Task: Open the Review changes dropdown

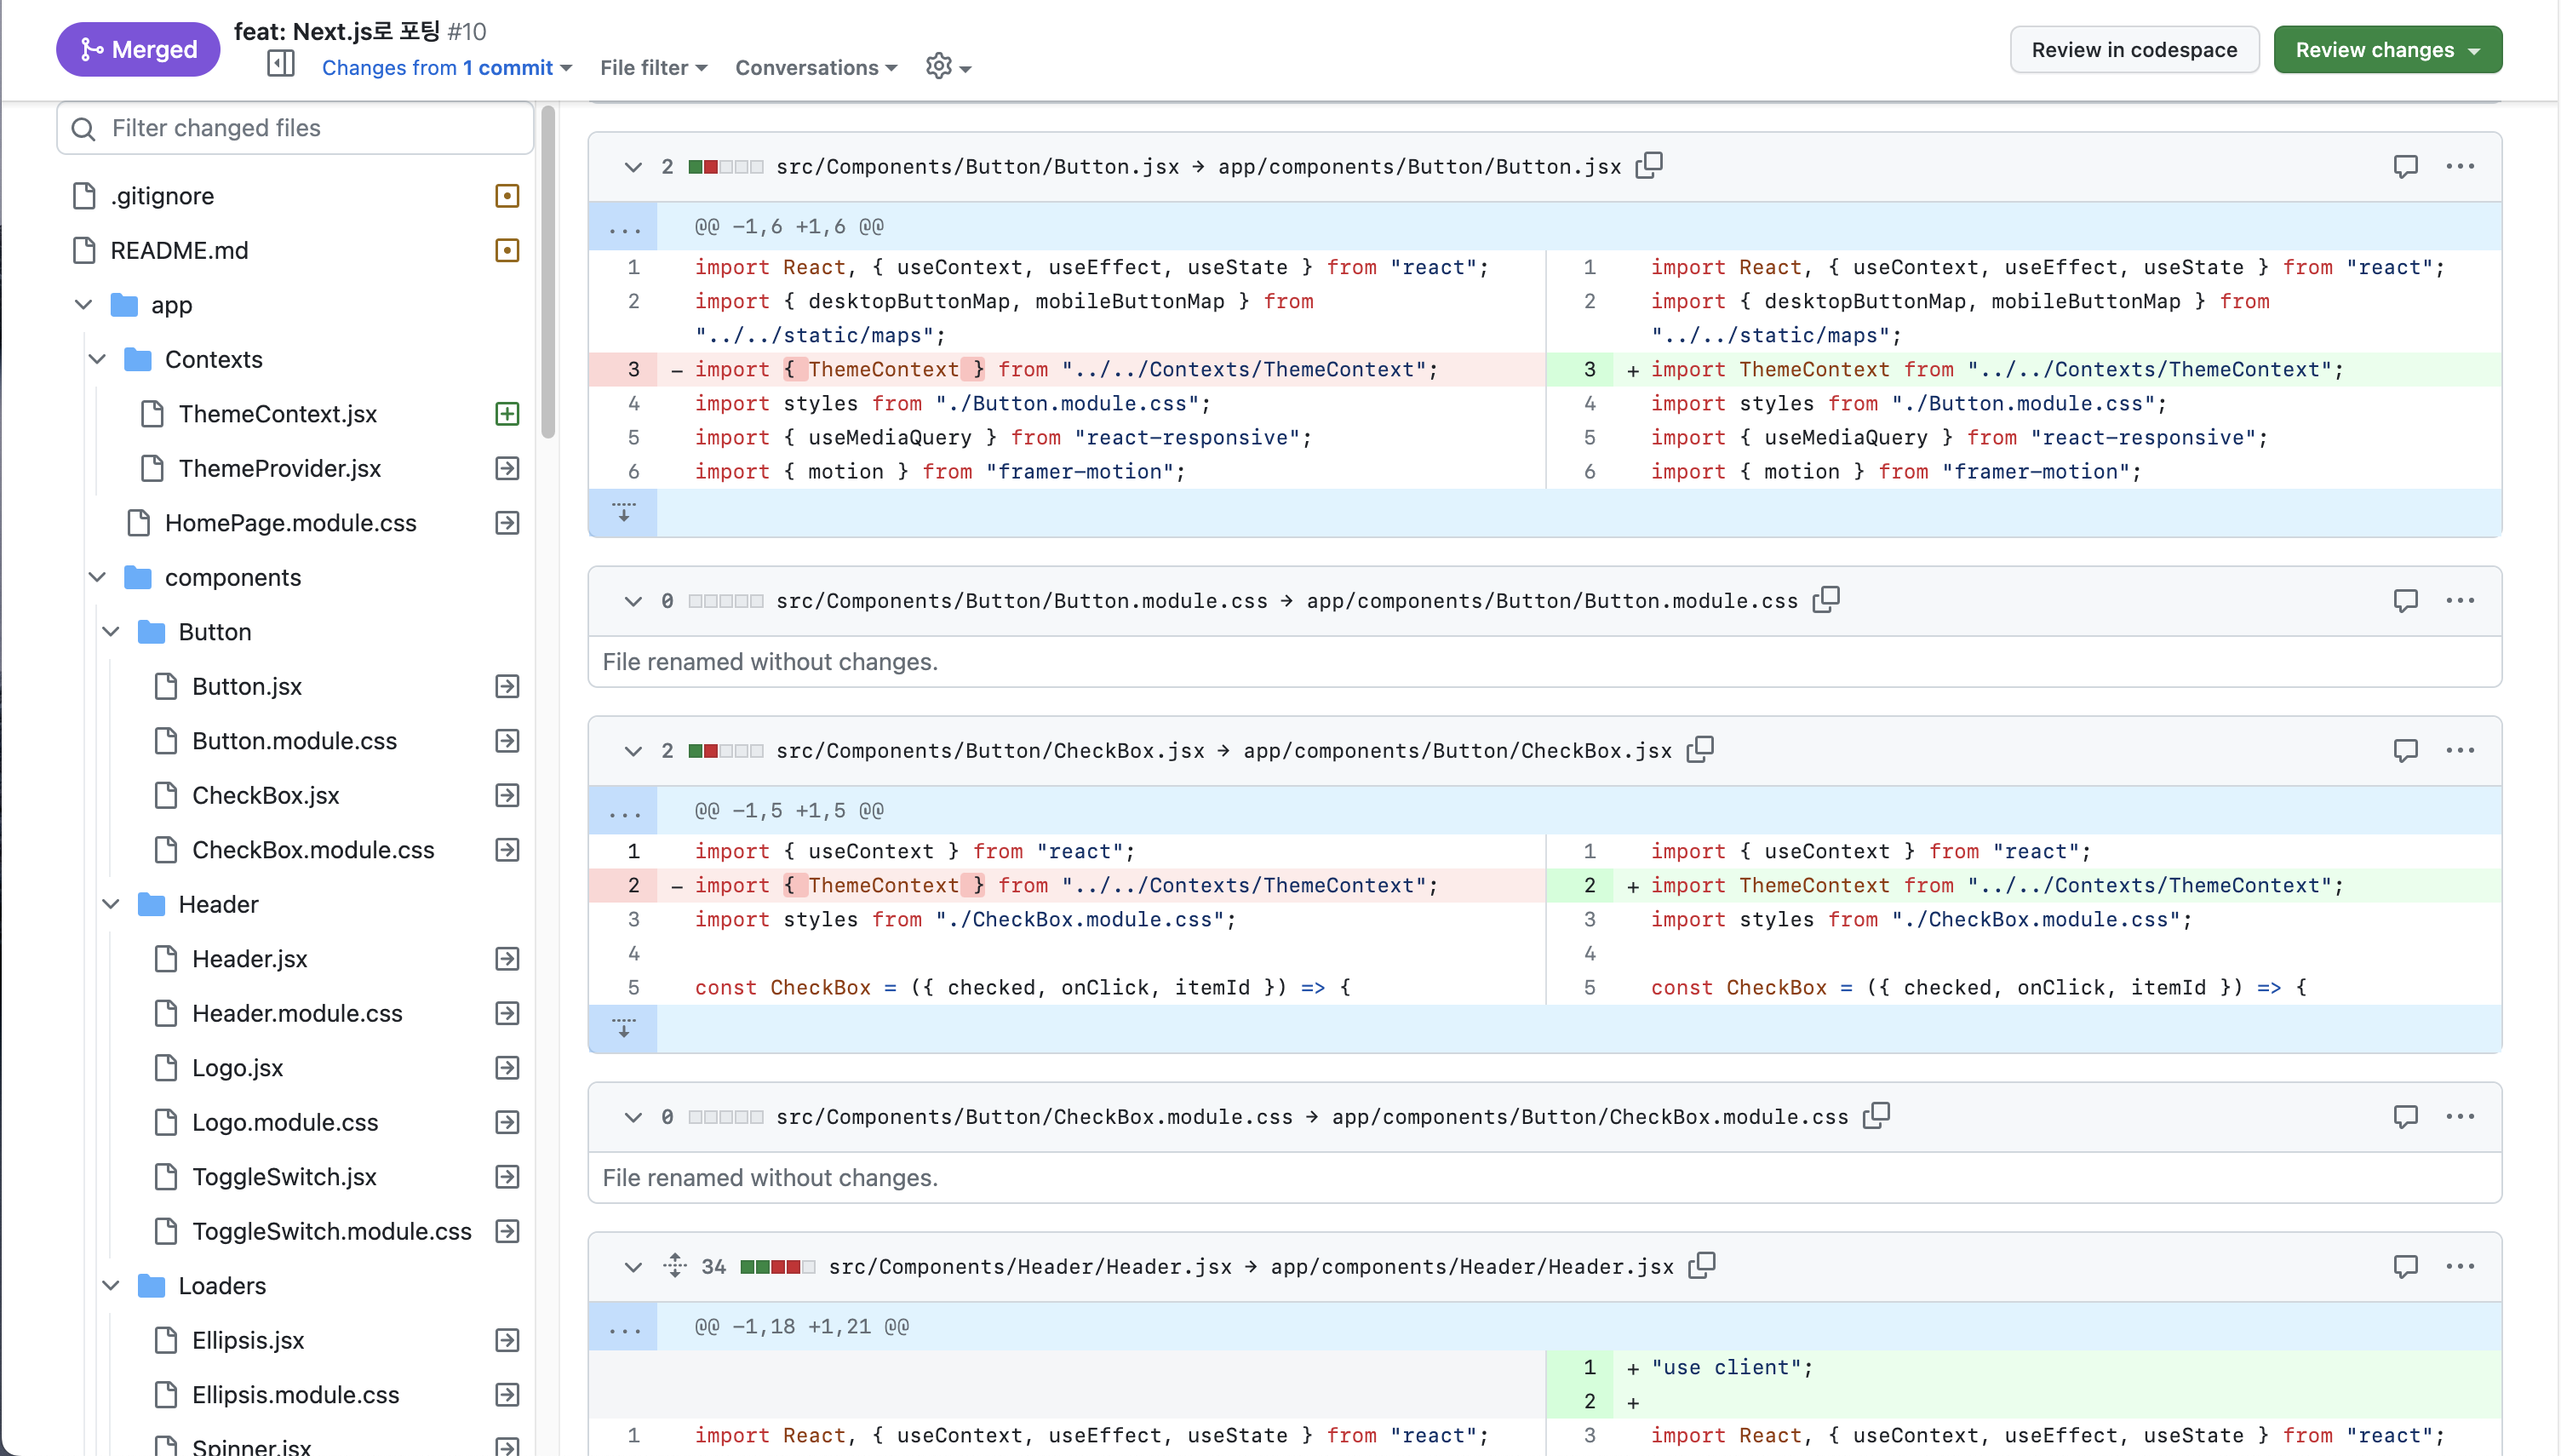Action: 2387,50
